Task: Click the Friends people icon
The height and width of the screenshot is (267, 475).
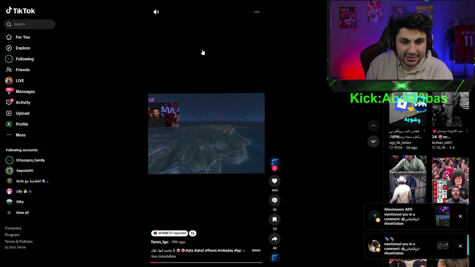Action: (9, 70)
